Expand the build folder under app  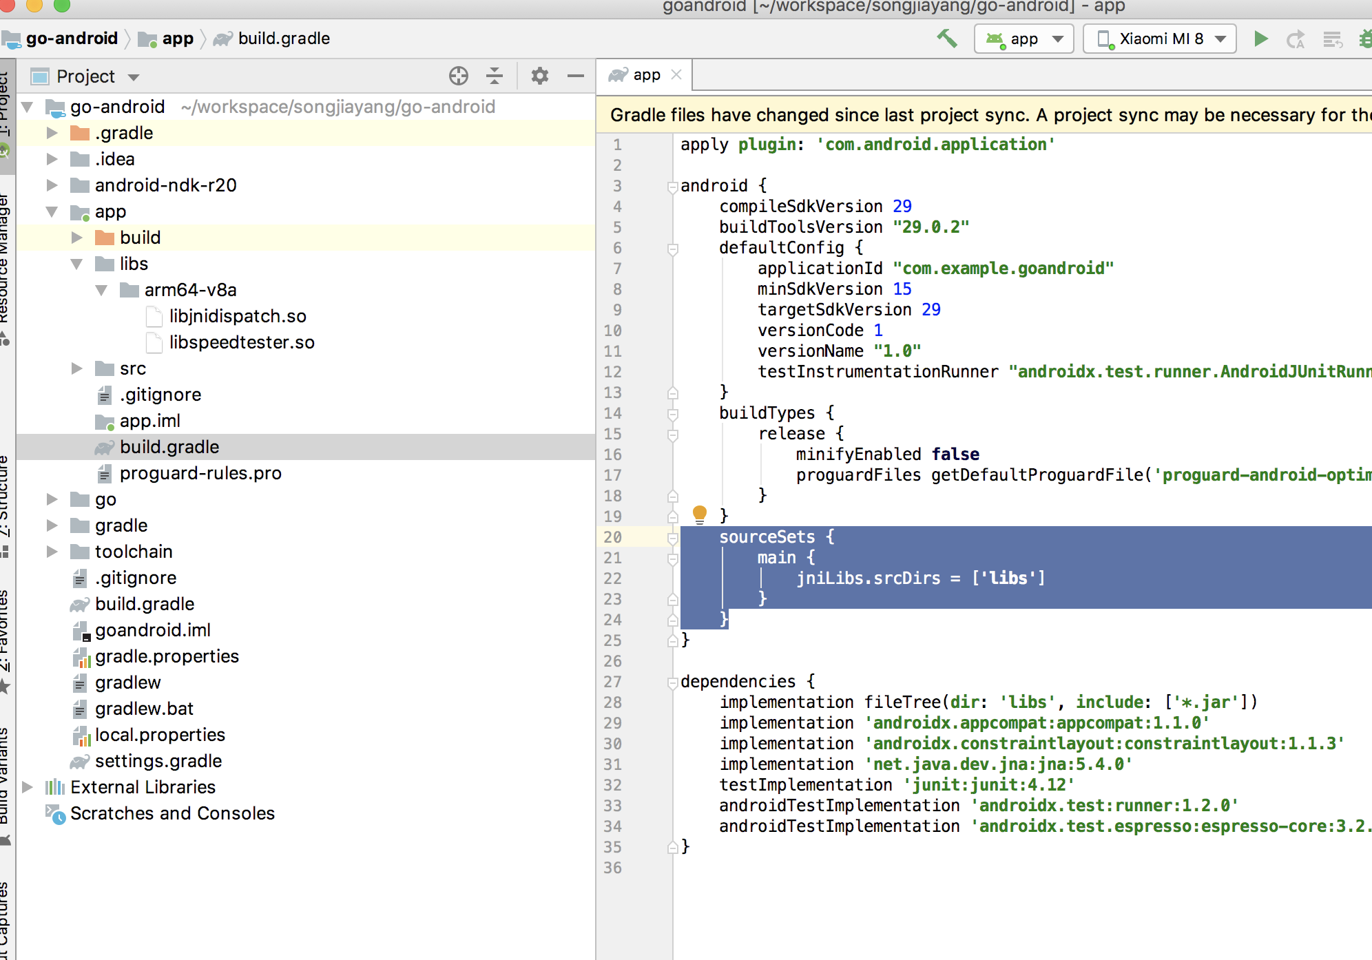pos(77,238)
